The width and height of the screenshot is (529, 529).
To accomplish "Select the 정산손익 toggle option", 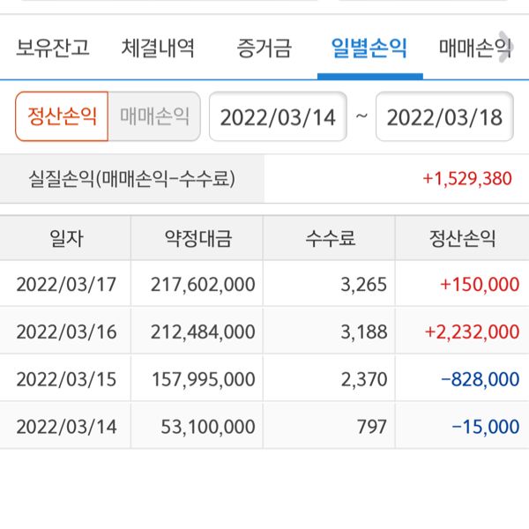I will (x=62, y=116).
